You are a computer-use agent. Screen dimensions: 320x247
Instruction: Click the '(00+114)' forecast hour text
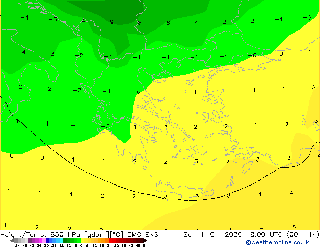click(x=303, y=235)
